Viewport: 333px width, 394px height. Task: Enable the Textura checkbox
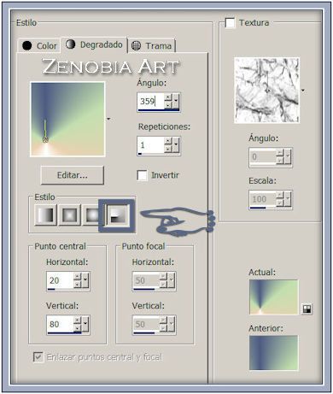point(230,23)
